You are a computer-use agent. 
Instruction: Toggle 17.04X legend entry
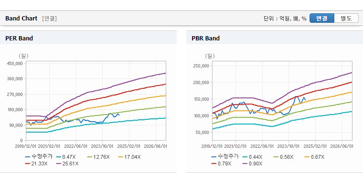[129, 157]
